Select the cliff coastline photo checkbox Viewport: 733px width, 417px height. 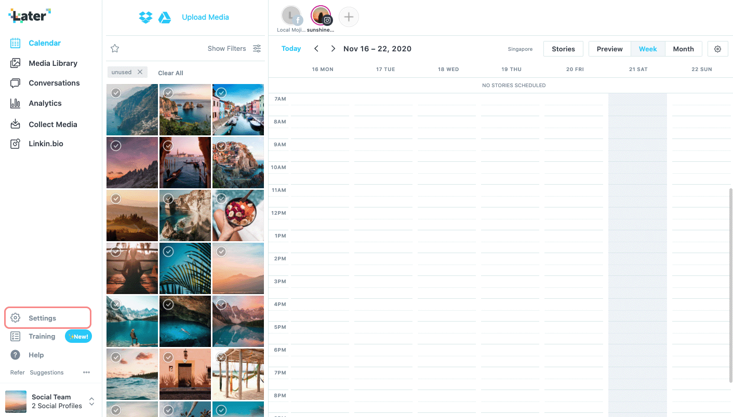[116, 93]
